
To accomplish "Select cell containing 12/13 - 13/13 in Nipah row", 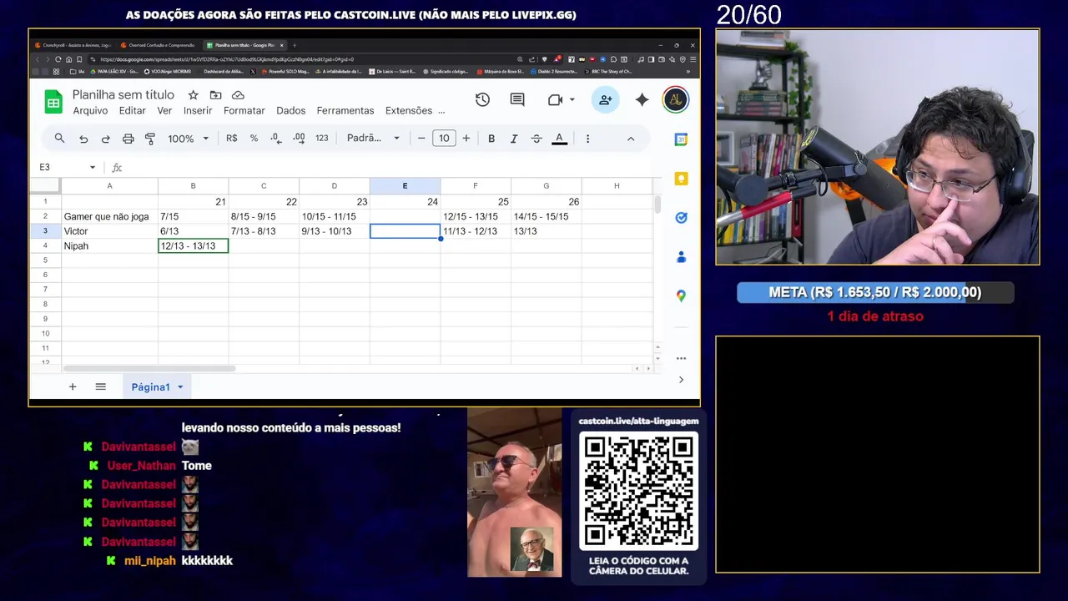I will pos(193,246).
